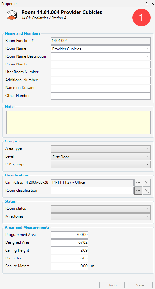Click the red number 1 badge
The height and width of the screenshot is (289, 155).
pyautogui.click(x=142, y=17)
